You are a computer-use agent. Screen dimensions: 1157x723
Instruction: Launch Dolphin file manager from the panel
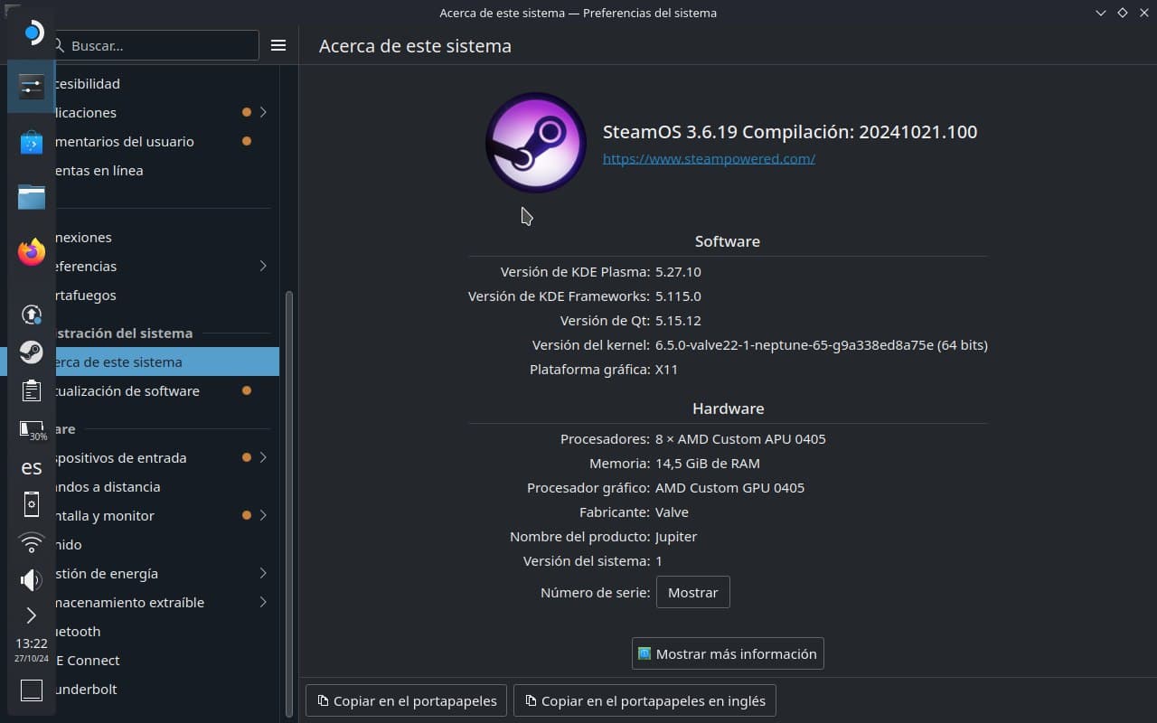tap(32, 196)
